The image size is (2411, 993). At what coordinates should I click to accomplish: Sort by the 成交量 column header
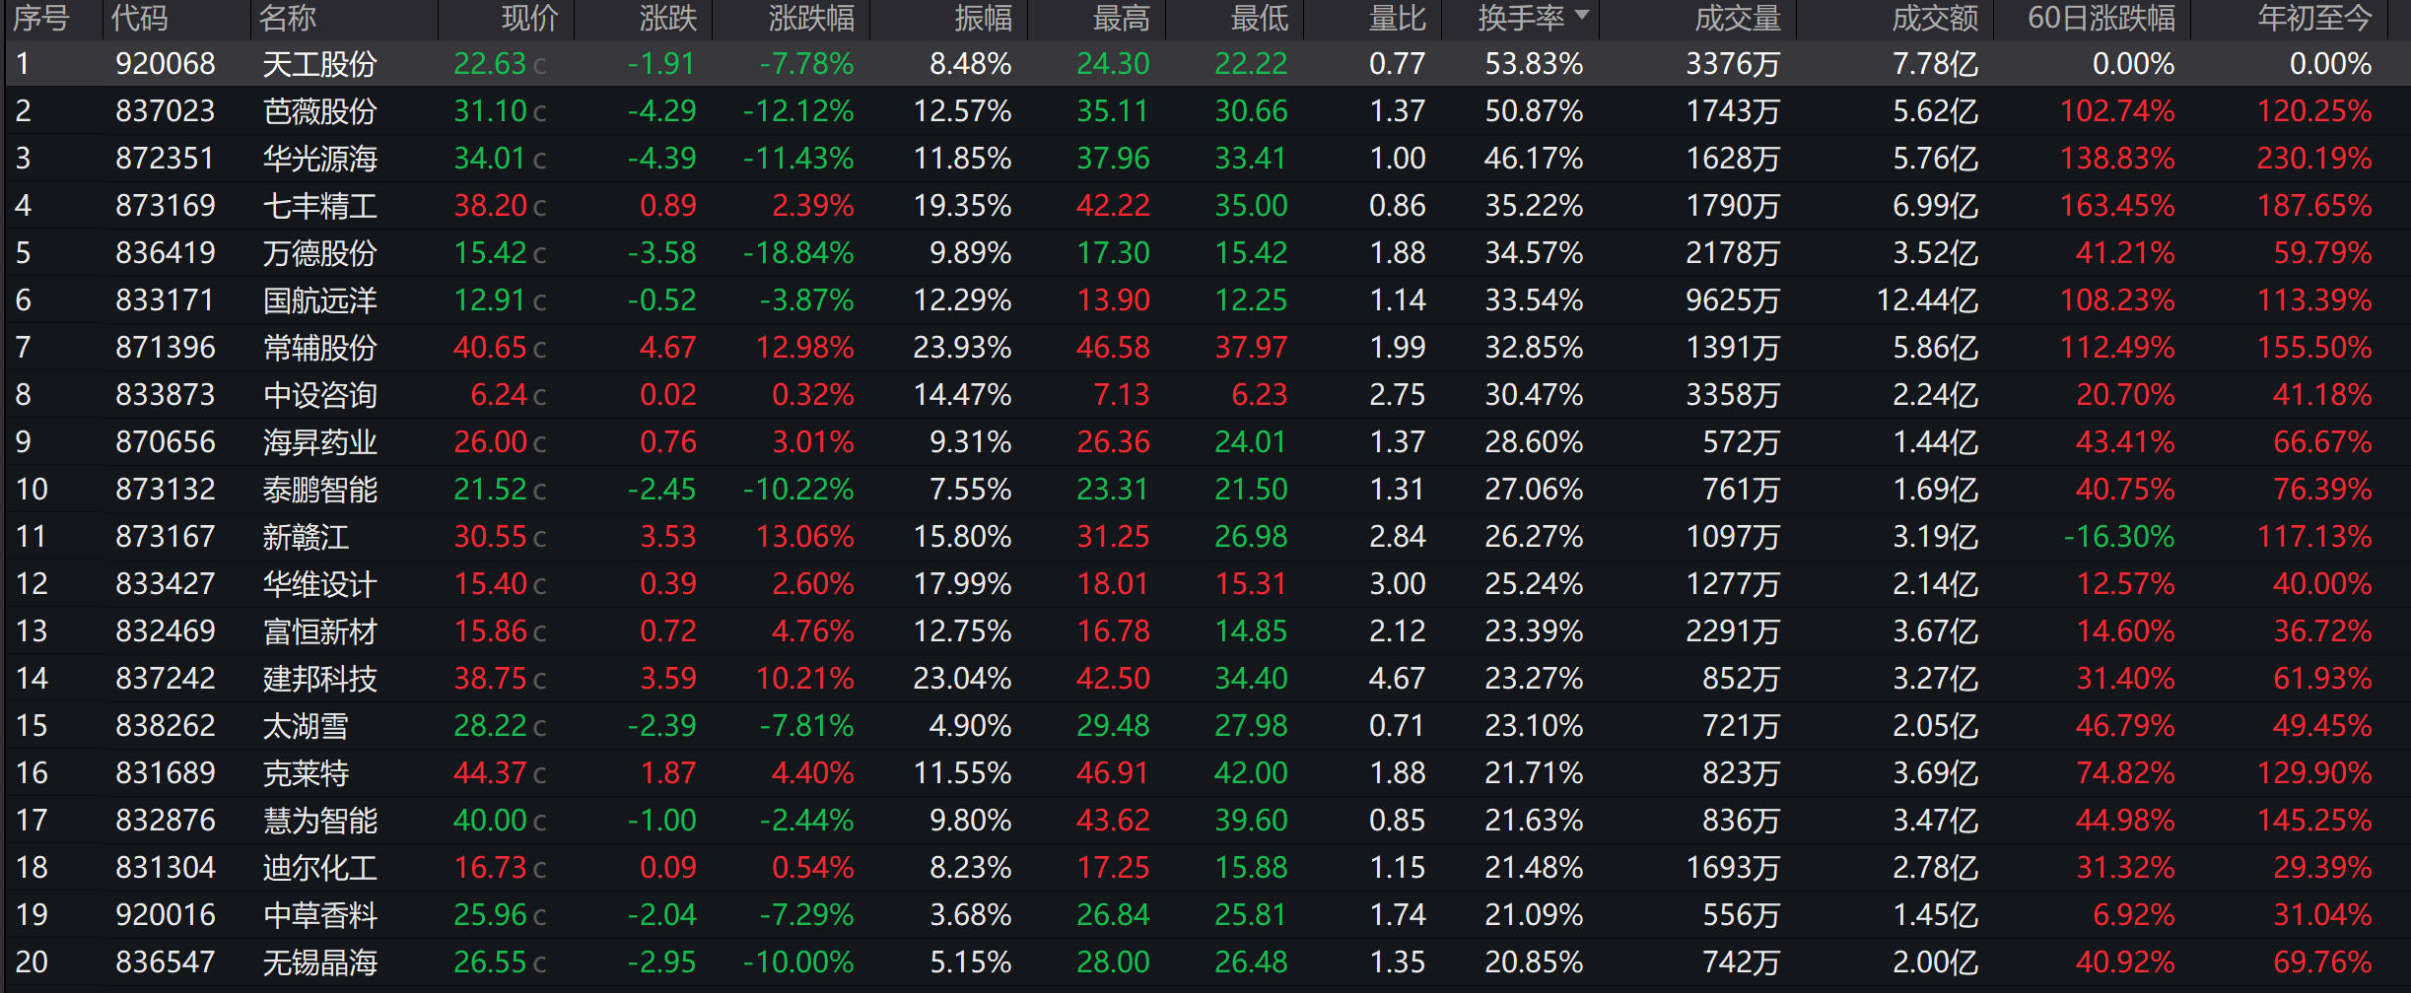coord(1738,18)
